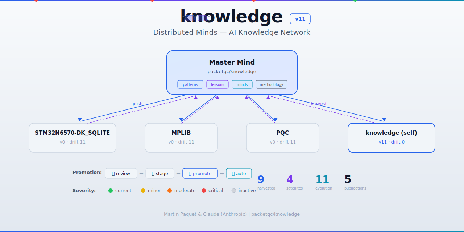Click 'v0 · drift 11' under STM32N6570-DK_SQLITE
The height and width of the screenshot is (232, 464).
(72, 142)
